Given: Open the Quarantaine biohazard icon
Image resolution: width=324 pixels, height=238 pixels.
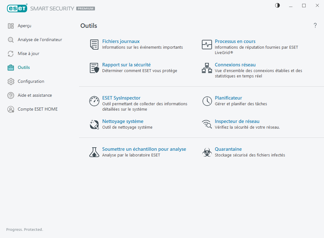Looking at the screenshot, I should coord(207,152).
